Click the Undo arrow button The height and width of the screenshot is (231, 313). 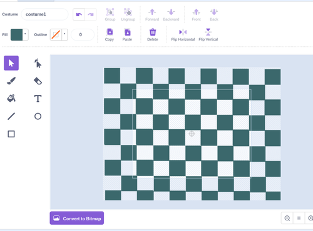click(79, 14)
